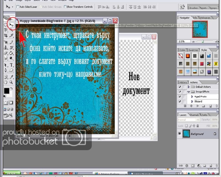Enable Show Transform Controls checkbox
The width and height of the screenshot is (221, 177).
pyautogui.click(x=65, y=7)
